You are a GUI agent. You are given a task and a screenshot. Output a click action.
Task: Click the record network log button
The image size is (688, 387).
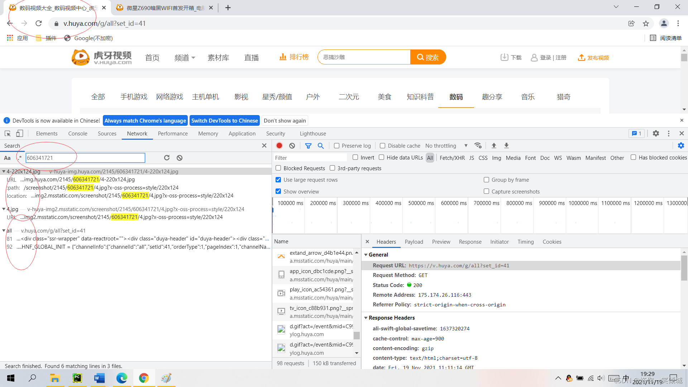[279, 145]
